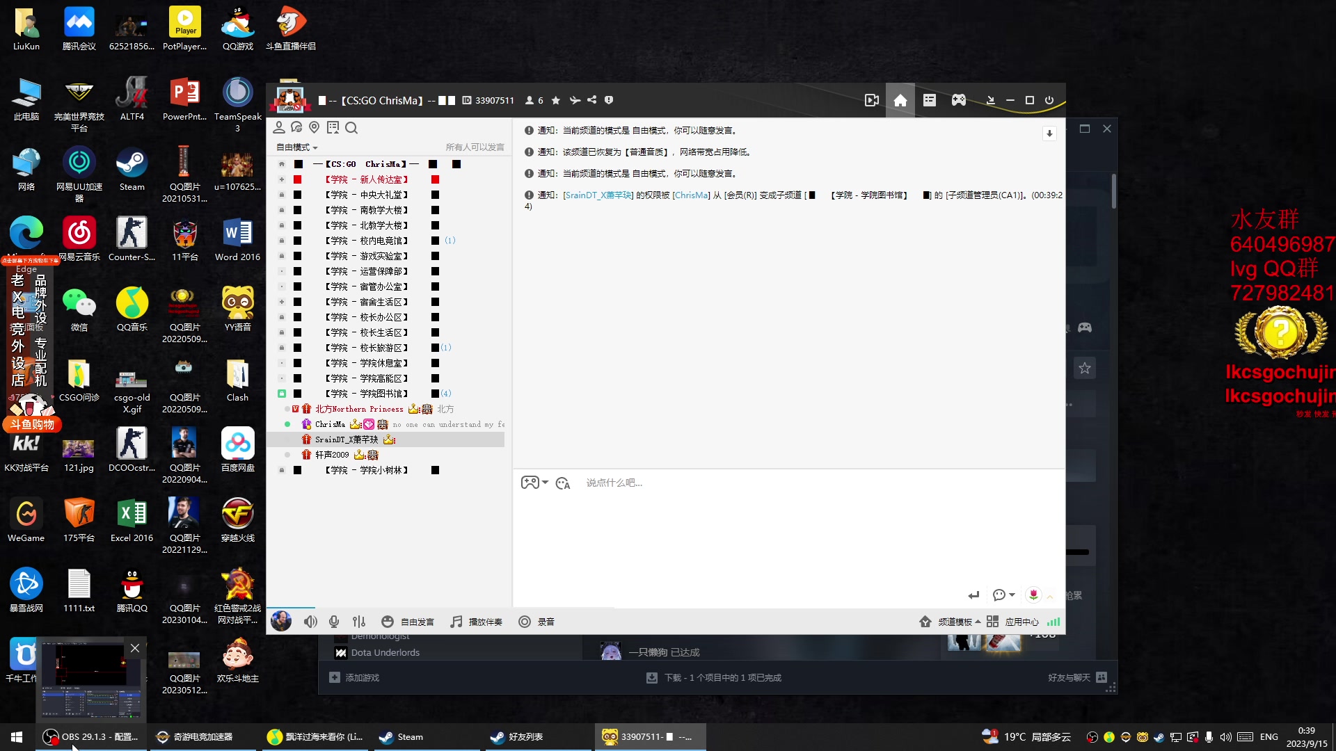Open the channel avatar logo
Screen dimensions: 1336x751
pos(289,99)
